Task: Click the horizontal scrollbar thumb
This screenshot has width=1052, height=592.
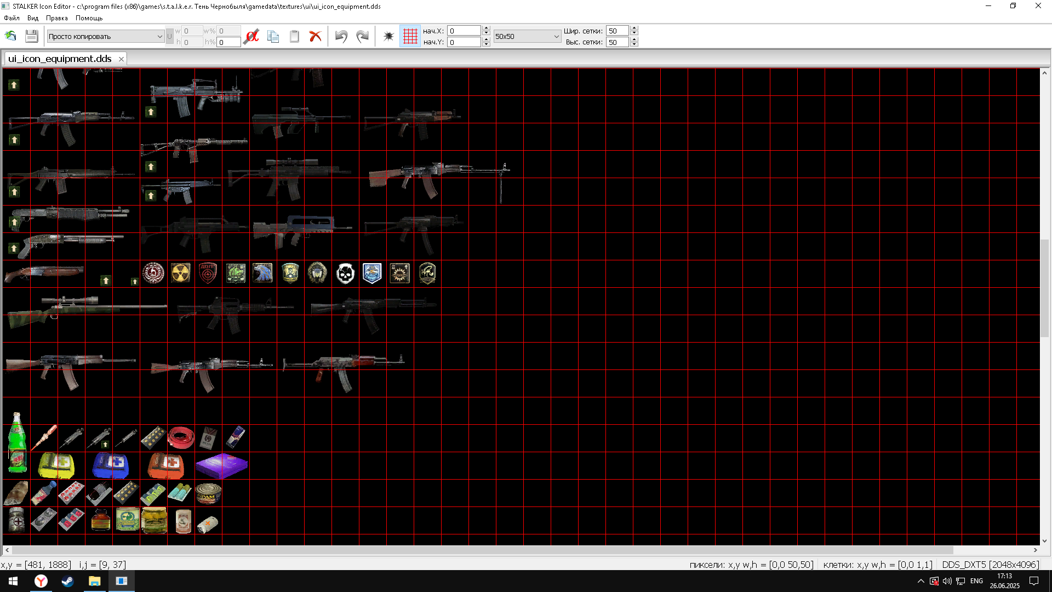Action: pos(482,550)
